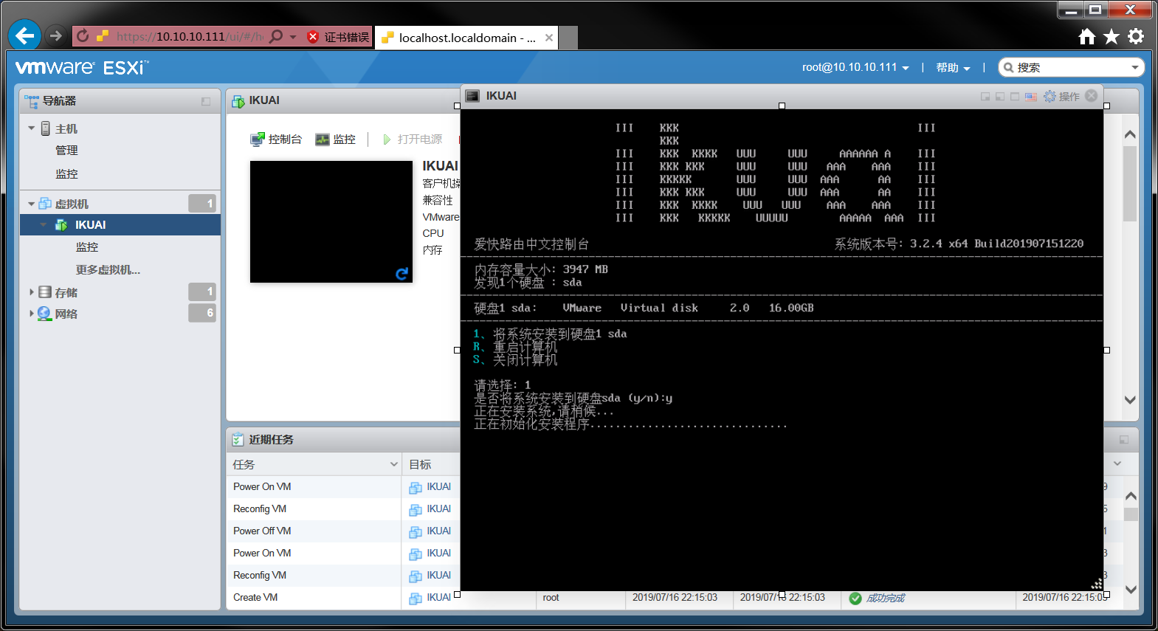
Task: Click the bottom-right console resize grip
Action: click(x=1097, y=585)
